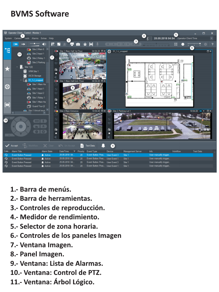The height and width of the screenshot is (292, 219).
Task: Collapse the Site 1 [2] tree node
Action: 17,67
